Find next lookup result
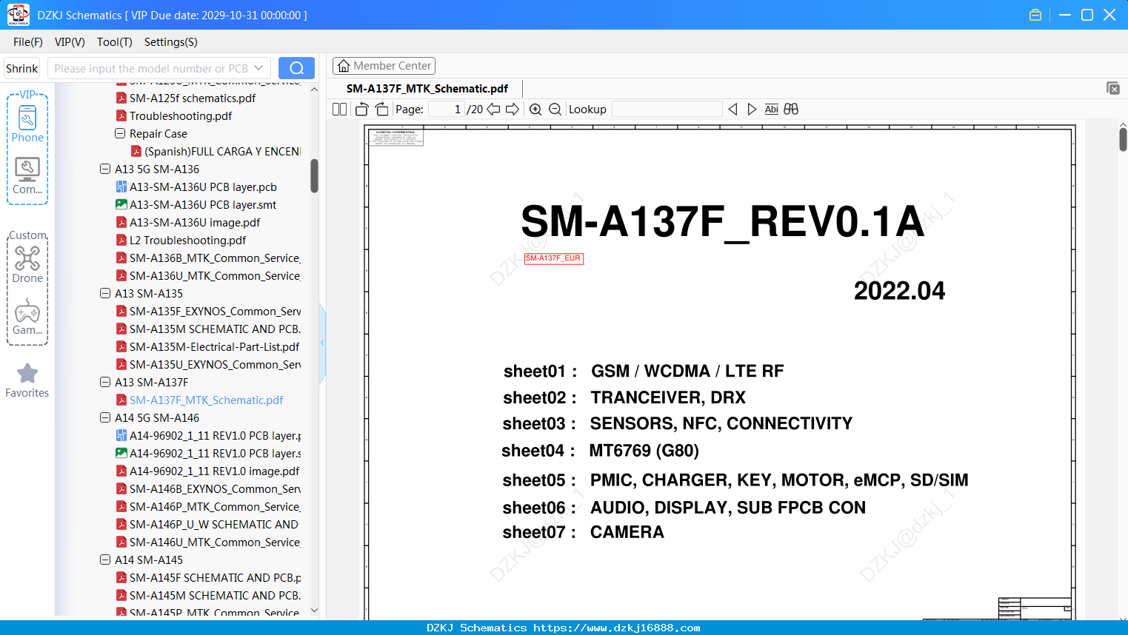Viewport: 1128px width, 635px height. 752,110
